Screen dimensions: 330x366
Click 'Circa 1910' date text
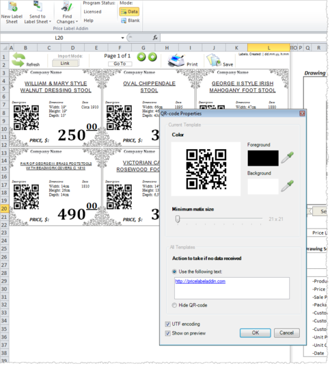(90, 107)
